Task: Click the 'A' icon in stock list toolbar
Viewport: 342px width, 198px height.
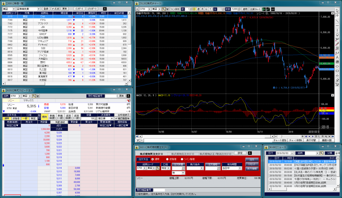Action: 105,9
